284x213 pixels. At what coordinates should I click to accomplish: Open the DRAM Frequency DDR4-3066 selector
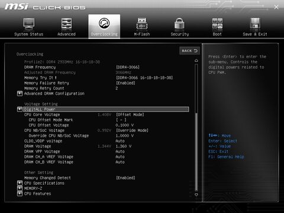(x=128, y=67)
